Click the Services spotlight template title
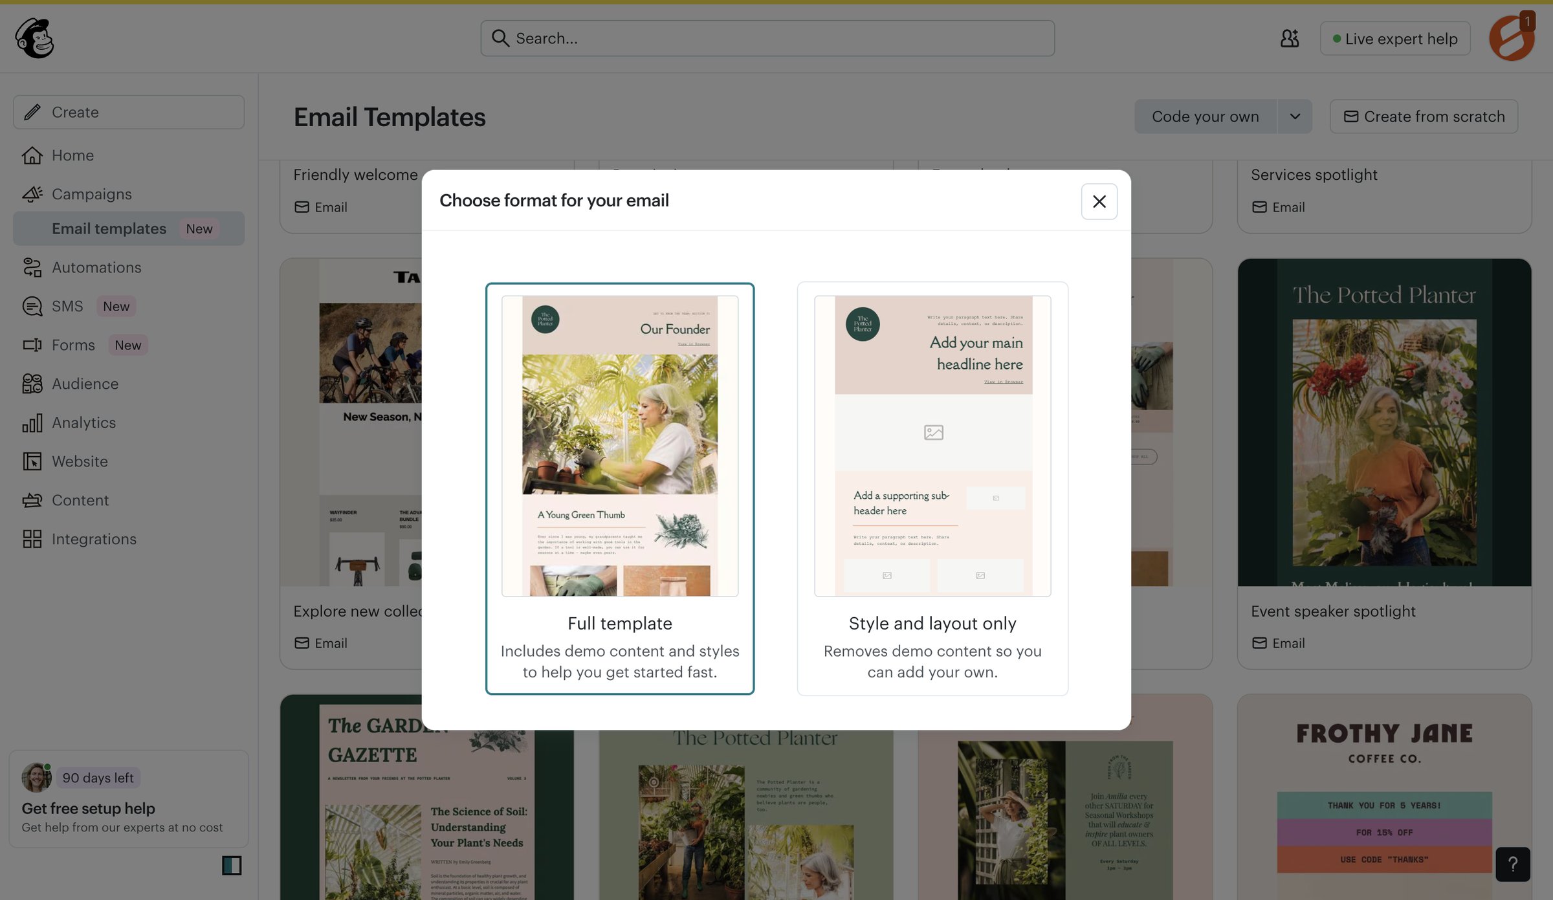 pos(1314,175)
